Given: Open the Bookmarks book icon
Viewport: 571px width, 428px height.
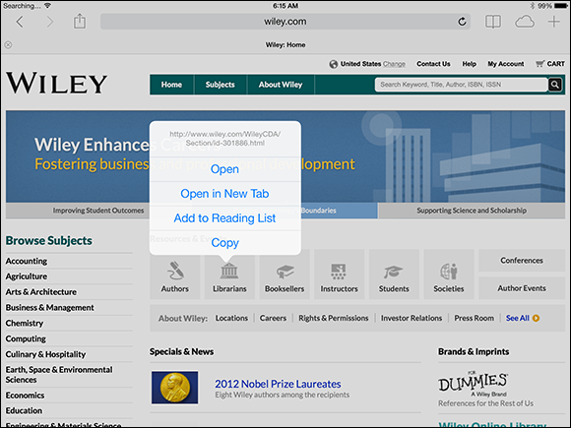Looking at the screenshot, I should [493, 22].
